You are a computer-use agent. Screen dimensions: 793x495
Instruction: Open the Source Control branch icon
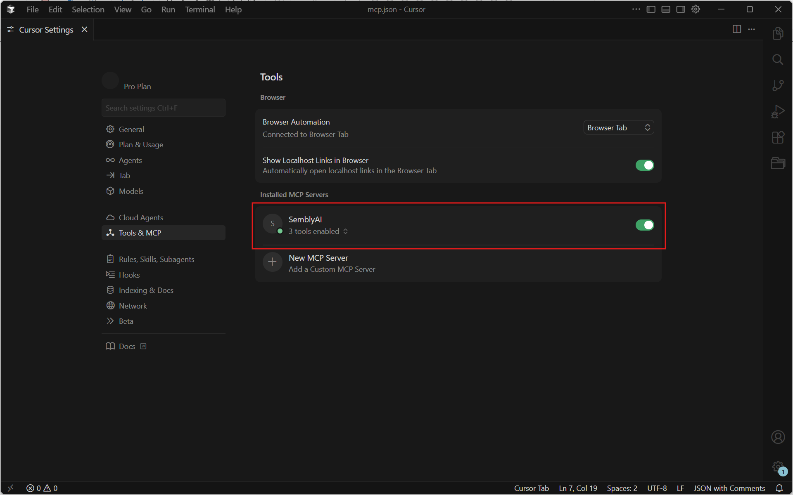pyautogui.click(x=777, y=85)
